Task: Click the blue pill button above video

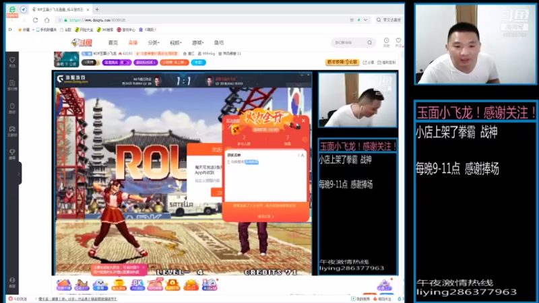Action: pyautogui.click(x=198, y=63)
